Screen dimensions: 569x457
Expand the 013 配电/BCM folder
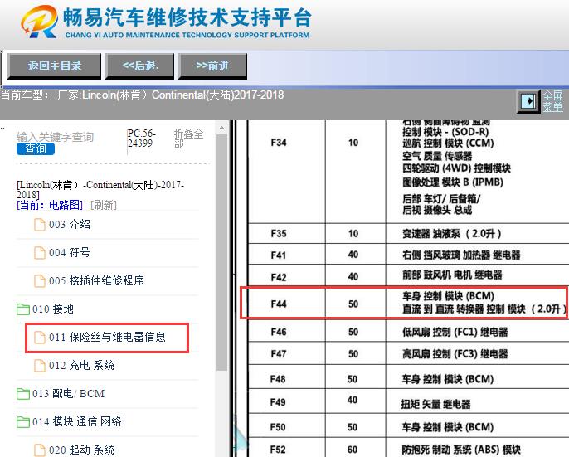[x=68, y=393]
